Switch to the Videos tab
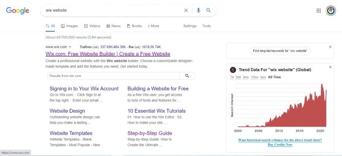This screenshot has height=156, width=342. click(x=92, y=26)
